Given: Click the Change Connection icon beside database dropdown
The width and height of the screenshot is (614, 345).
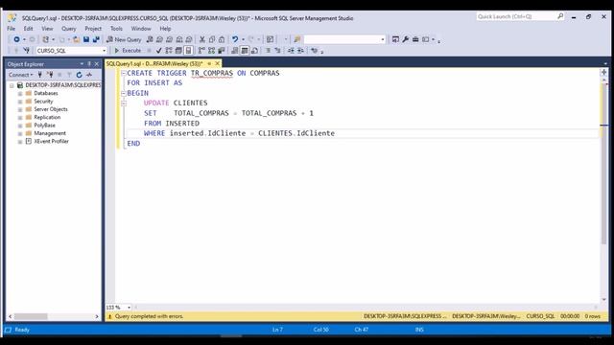Looking at the screenshot, I should [26, 51].
